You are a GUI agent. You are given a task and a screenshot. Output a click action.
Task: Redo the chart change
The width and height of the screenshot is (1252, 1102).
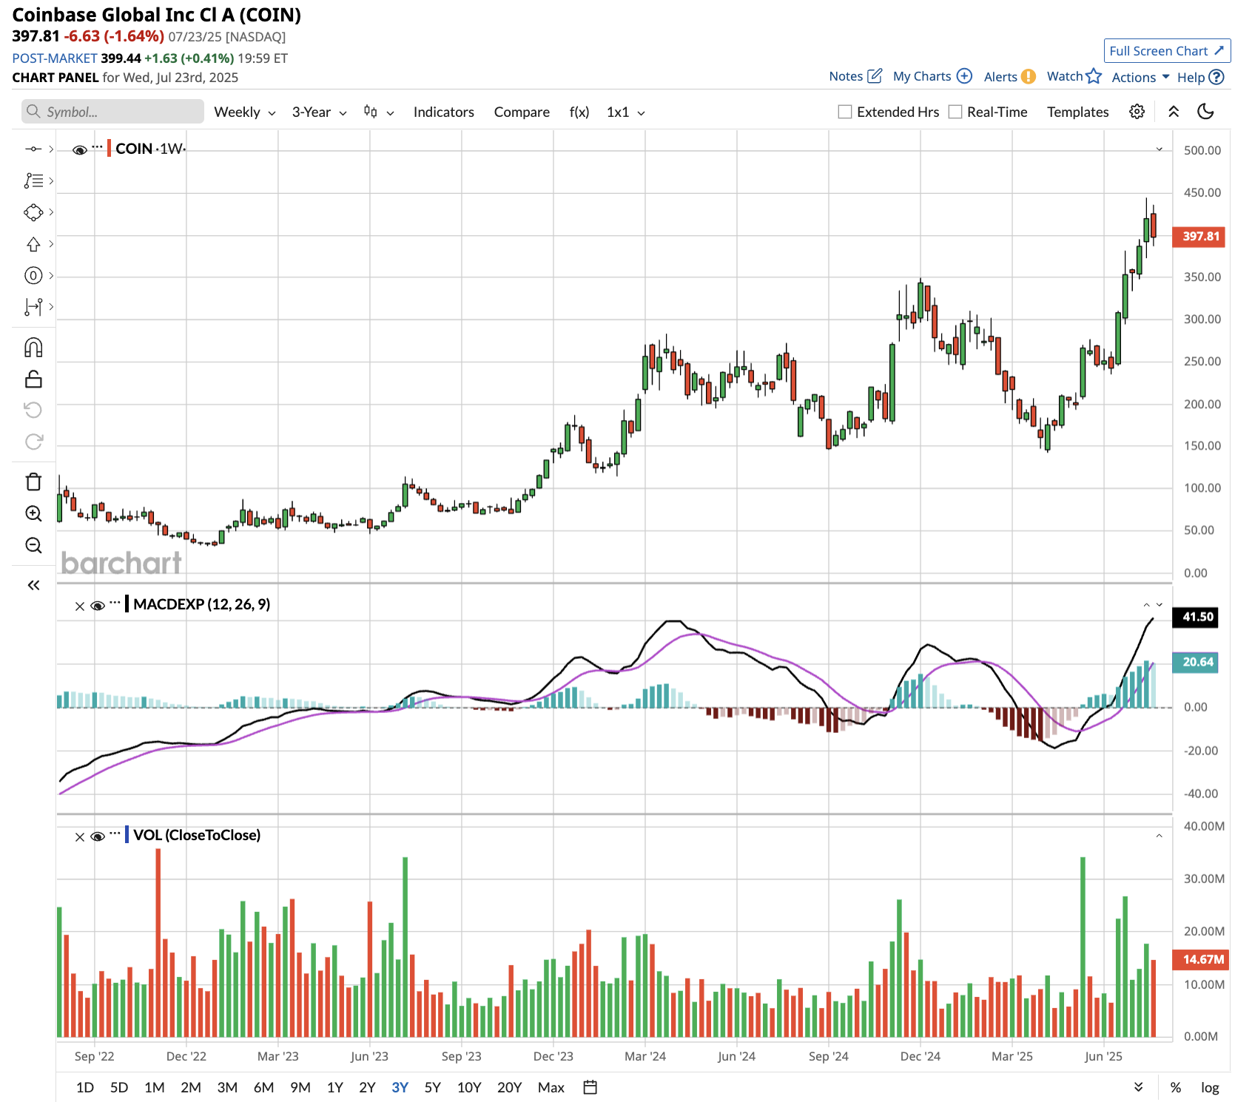[33, 442]
